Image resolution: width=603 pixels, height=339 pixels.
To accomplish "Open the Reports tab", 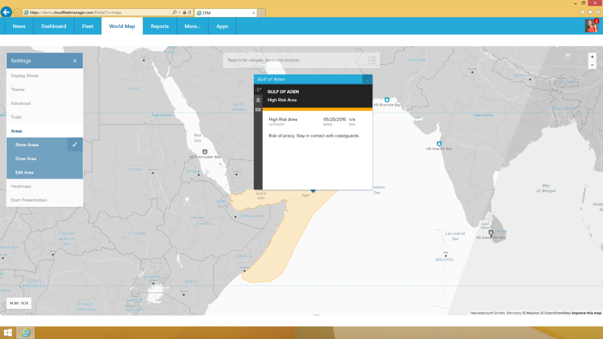I will coord(160,26).
